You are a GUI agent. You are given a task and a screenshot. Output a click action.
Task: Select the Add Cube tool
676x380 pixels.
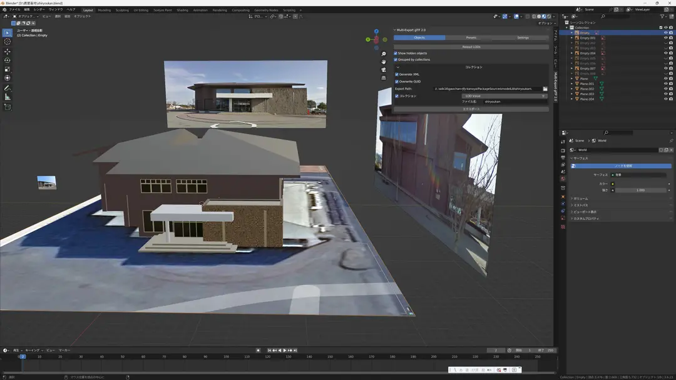pos(8,107)
